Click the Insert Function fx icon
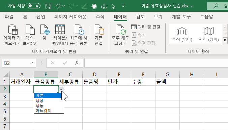The image size is (228, 130). (x=77, y=63)
